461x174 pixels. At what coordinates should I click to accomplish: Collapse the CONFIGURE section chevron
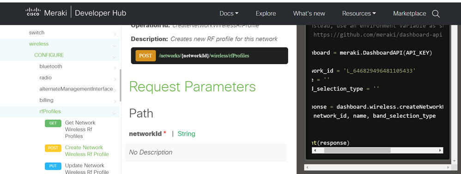tap(114, 57)
